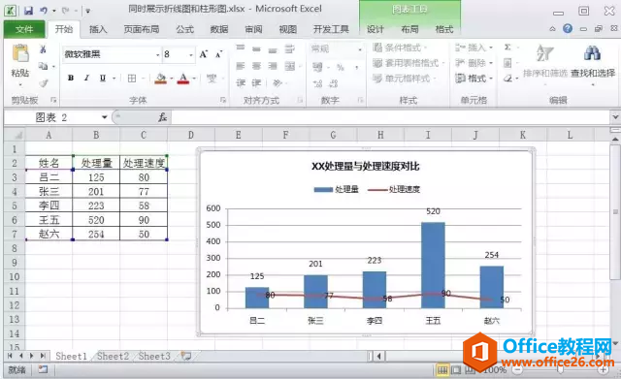Click the Select All corner button
The width and height of the screenshot is (621, 379).
(15, 135)
